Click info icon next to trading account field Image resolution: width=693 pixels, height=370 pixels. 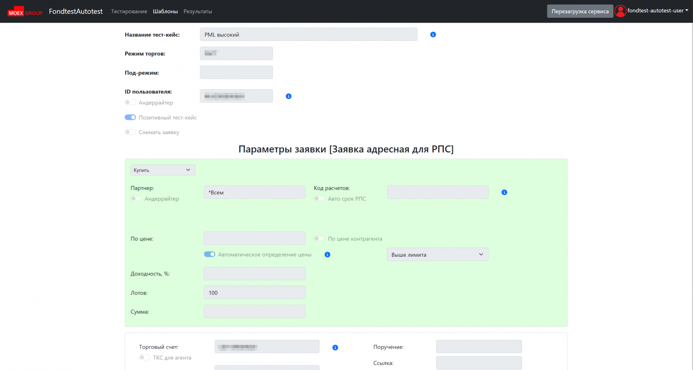click(x=335, y=348)
